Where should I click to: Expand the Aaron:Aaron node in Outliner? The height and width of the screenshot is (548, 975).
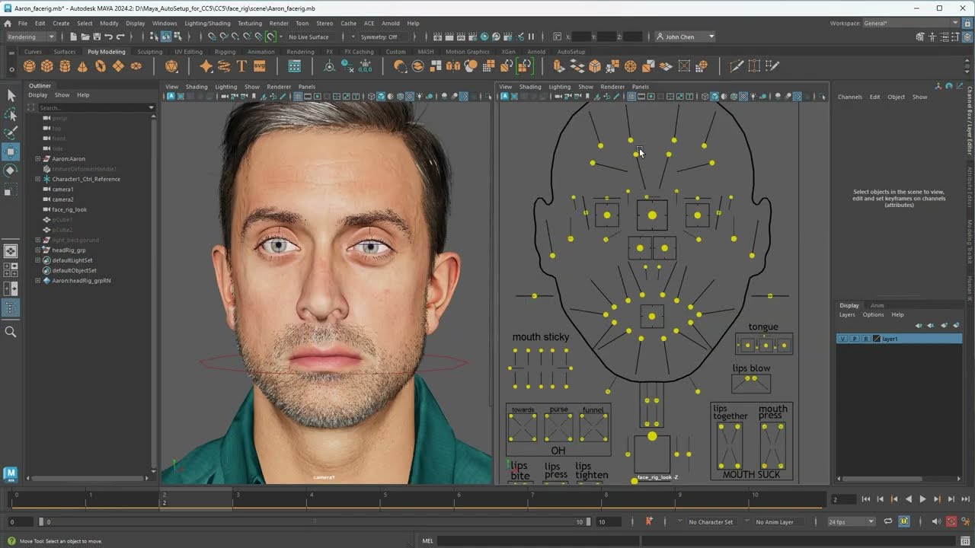pyautogui.click(x=38, y=159)
